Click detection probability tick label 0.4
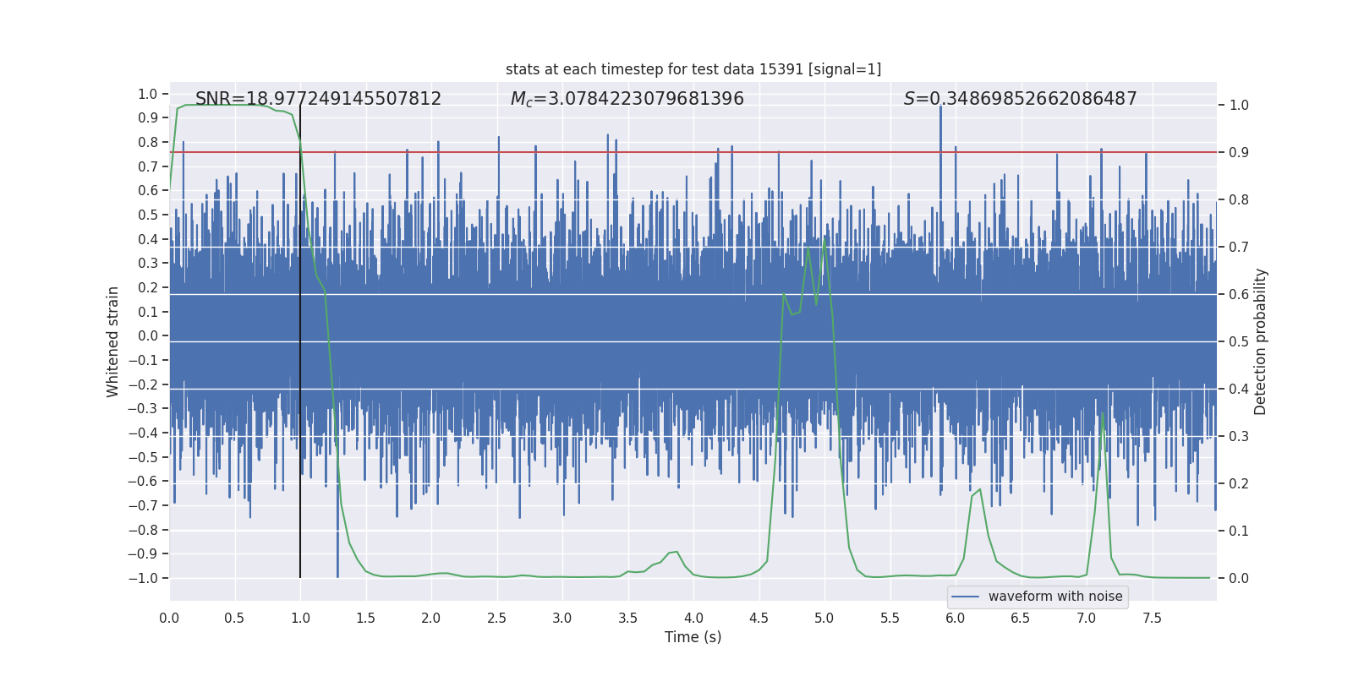The image size is (1353, 676). coord(1239,390)
